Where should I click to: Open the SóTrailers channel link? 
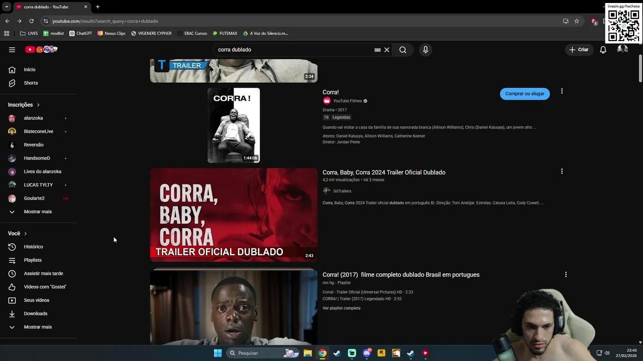click(342, 191)
